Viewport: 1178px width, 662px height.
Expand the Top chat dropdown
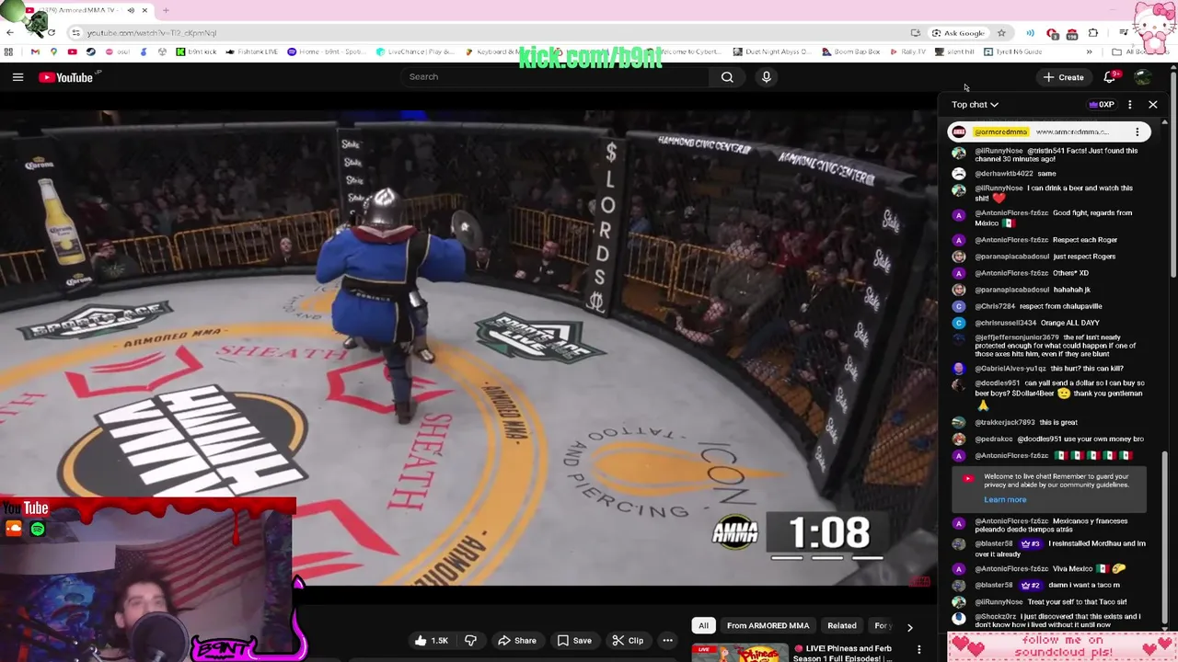975,105
